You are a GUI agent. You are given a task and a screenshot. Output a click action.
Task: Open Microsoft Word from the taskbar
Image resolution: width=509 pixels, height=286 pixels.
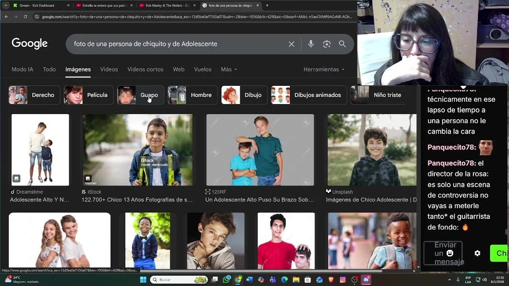coord(249,280)
